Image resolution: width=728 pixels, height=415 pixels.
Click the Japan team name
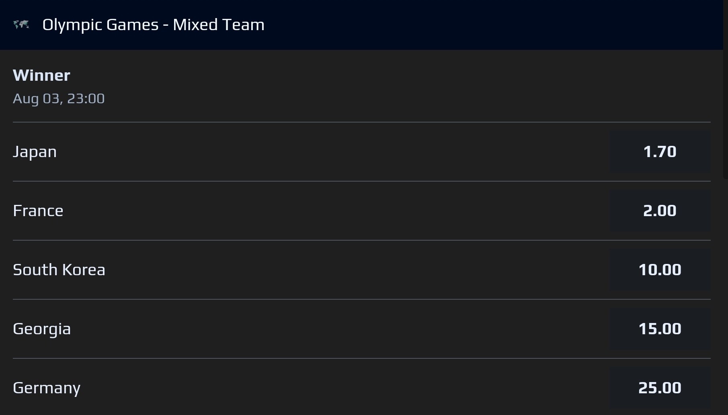35,152
